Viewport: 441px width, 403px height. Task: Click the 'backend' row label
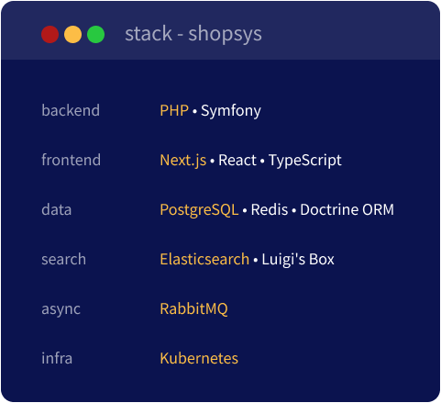(x=71, y=110)
